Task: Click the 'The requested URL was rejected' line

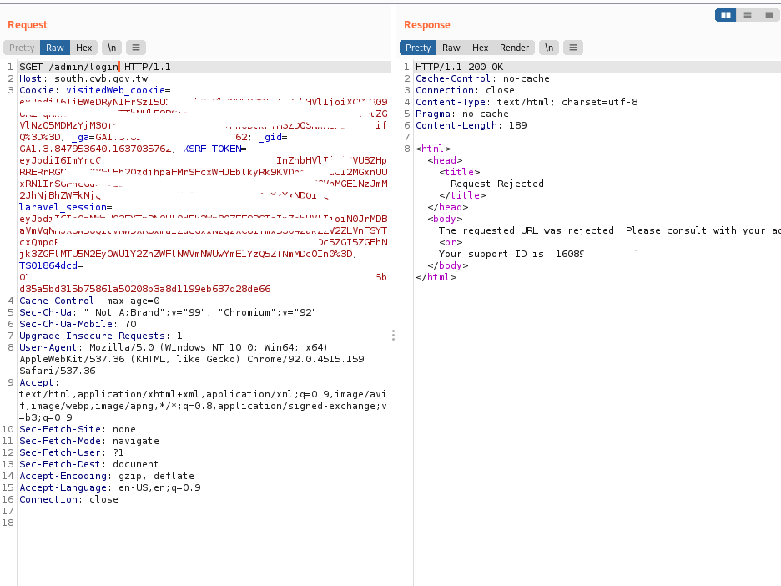Action: click(610, 230)
